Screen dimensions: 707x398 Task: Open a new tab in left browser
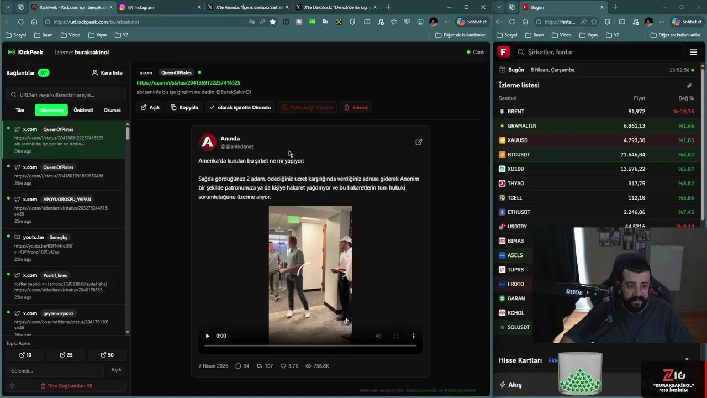point(388,7)
